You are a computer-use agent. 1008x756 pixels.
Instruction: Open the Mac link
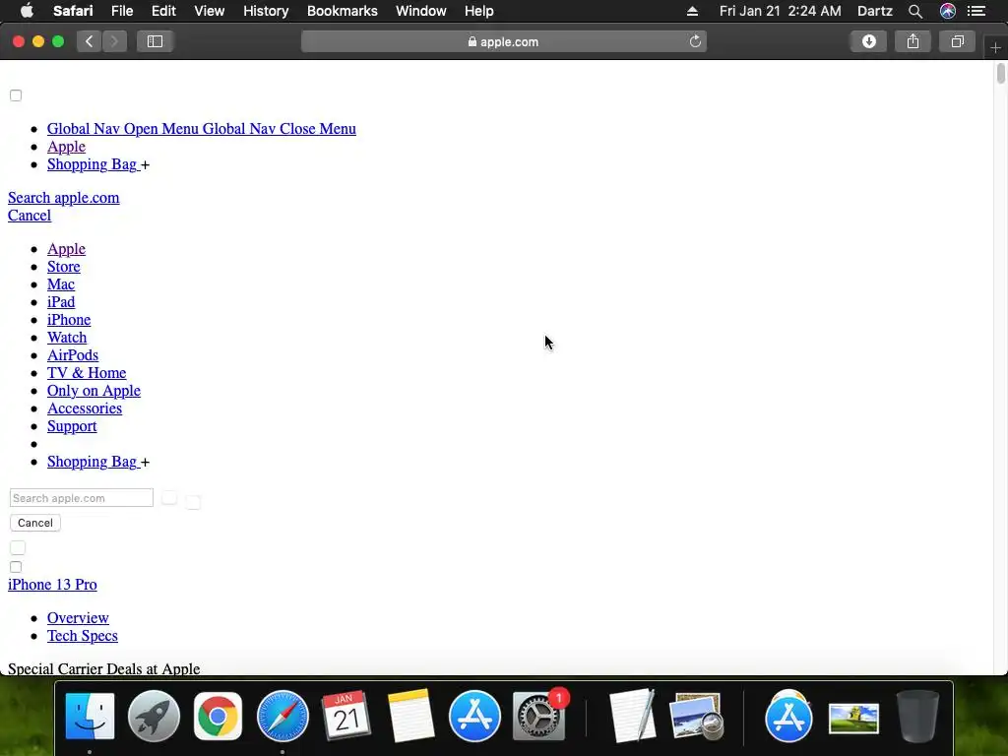61,284
